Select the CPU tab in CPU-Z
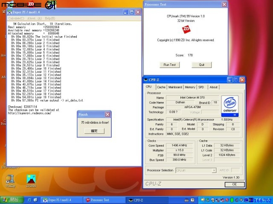 click(148, 87)
